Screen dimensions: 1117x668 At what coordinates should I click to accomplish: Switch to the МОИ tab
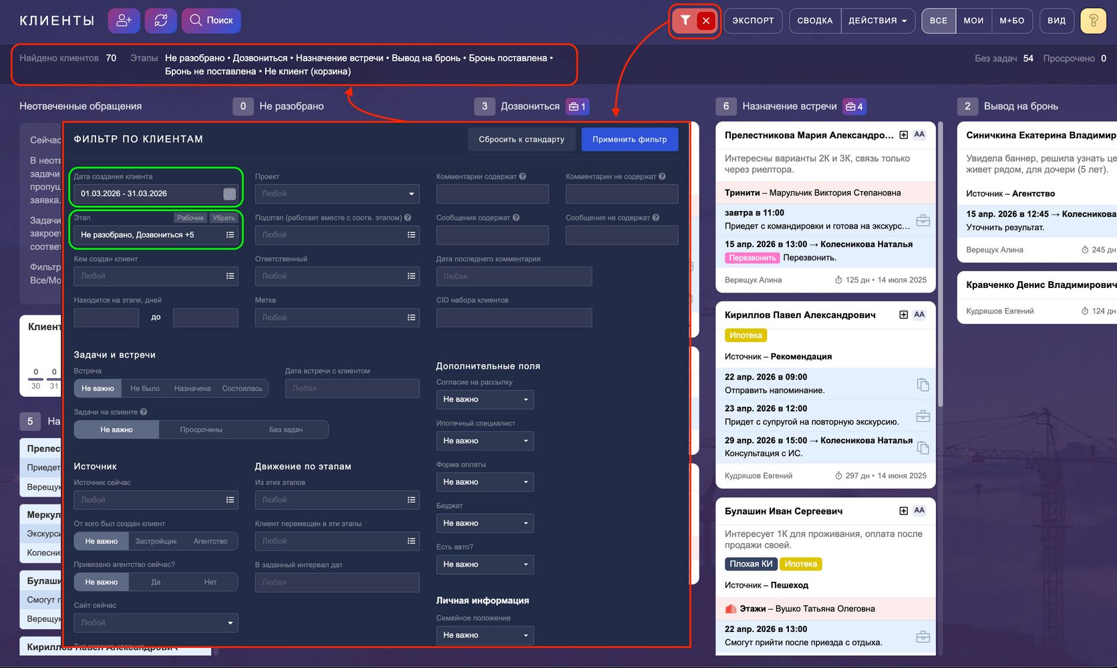point(973,21)
